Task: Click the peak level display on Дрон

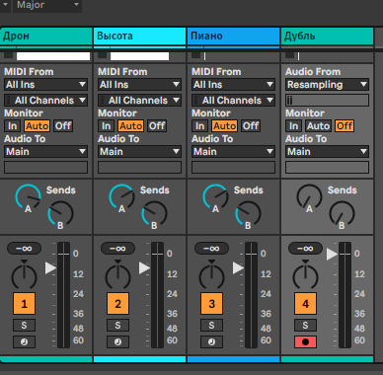Action: click(x=24, y=249)
